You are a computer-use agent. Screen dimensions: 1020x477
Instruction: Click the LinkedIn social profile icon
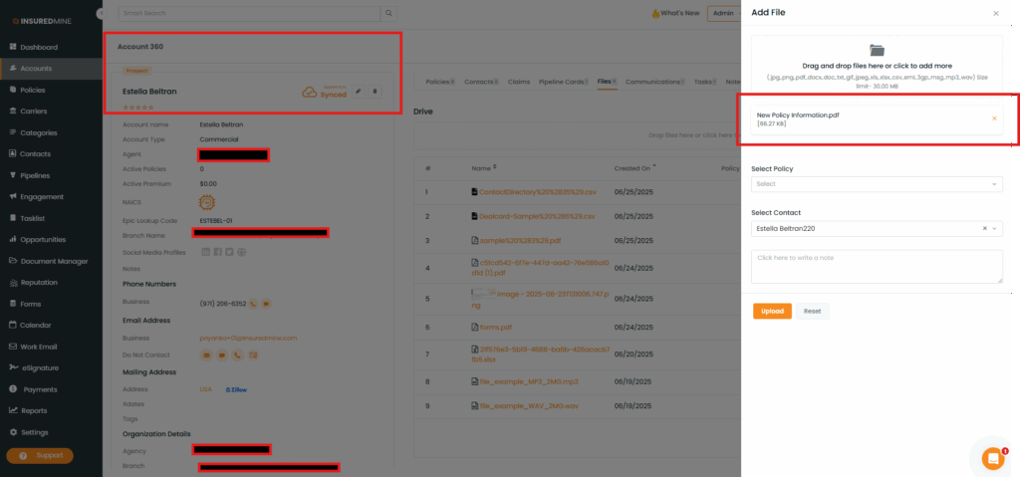pos(206,252)
